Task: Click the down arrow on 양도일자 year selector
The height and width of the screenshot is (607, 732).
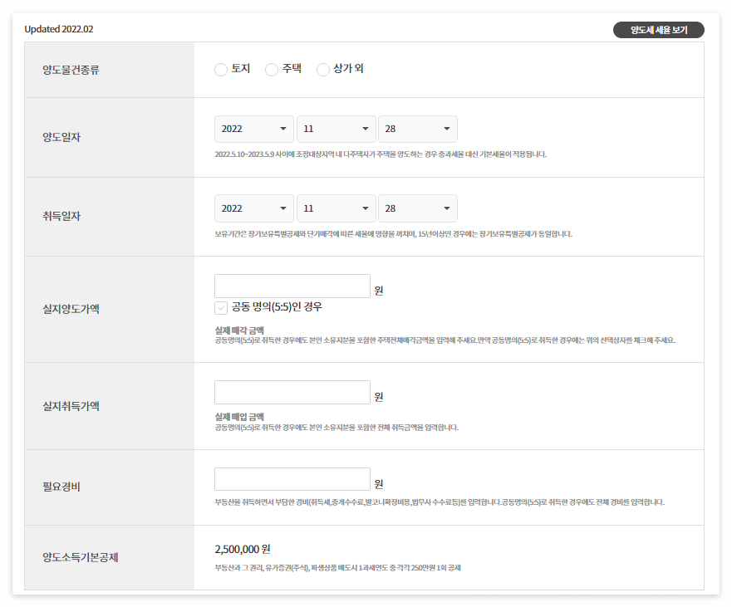Action: point(284,129)
